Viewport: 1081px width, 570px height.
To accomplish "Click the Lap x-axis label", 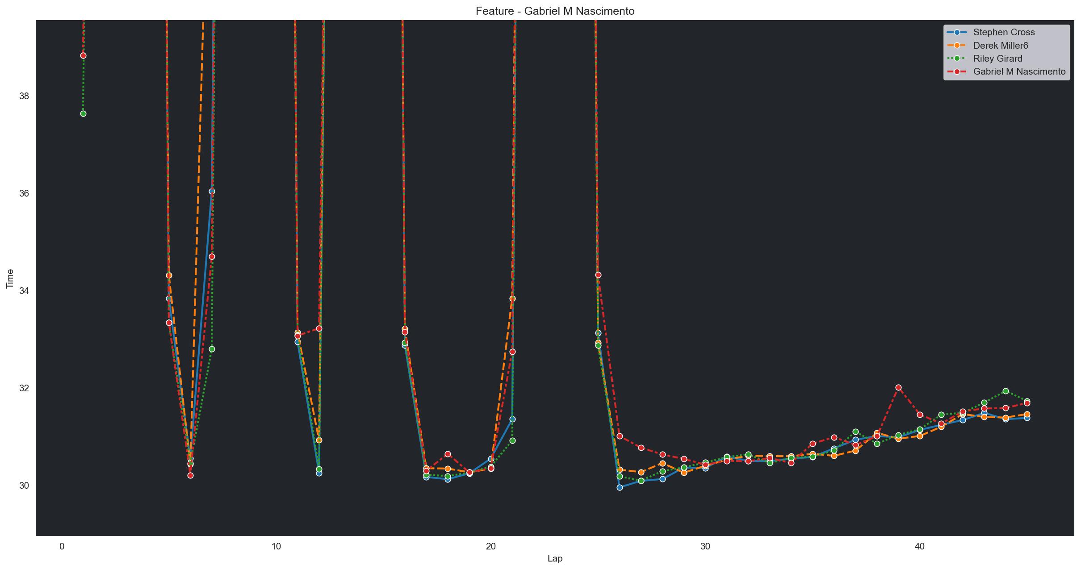I will pos(555,558).
